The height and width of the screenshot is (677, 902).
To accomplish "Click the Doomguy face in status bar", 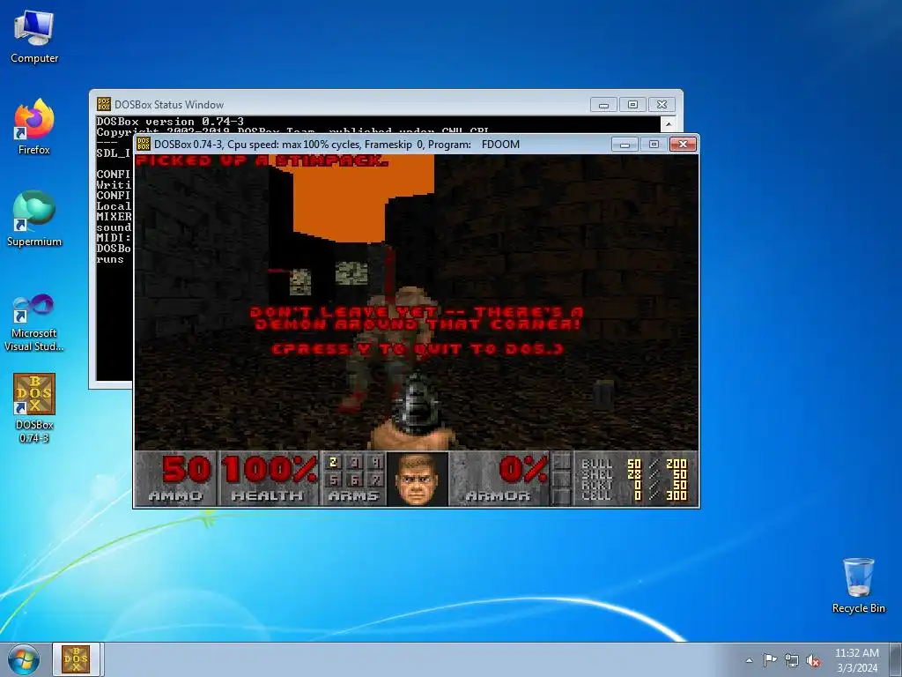I will pyautogui.click(x=418, y=479).
